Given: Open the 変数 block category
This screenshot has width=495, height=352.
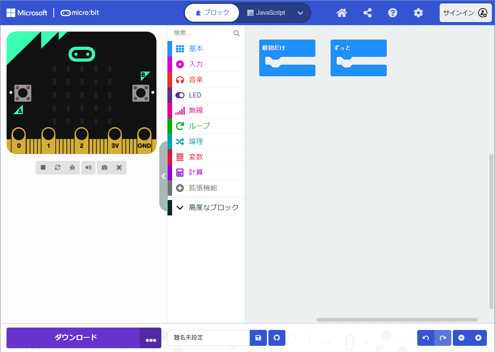Looking at the screenshot, I should tap(206, 157).
